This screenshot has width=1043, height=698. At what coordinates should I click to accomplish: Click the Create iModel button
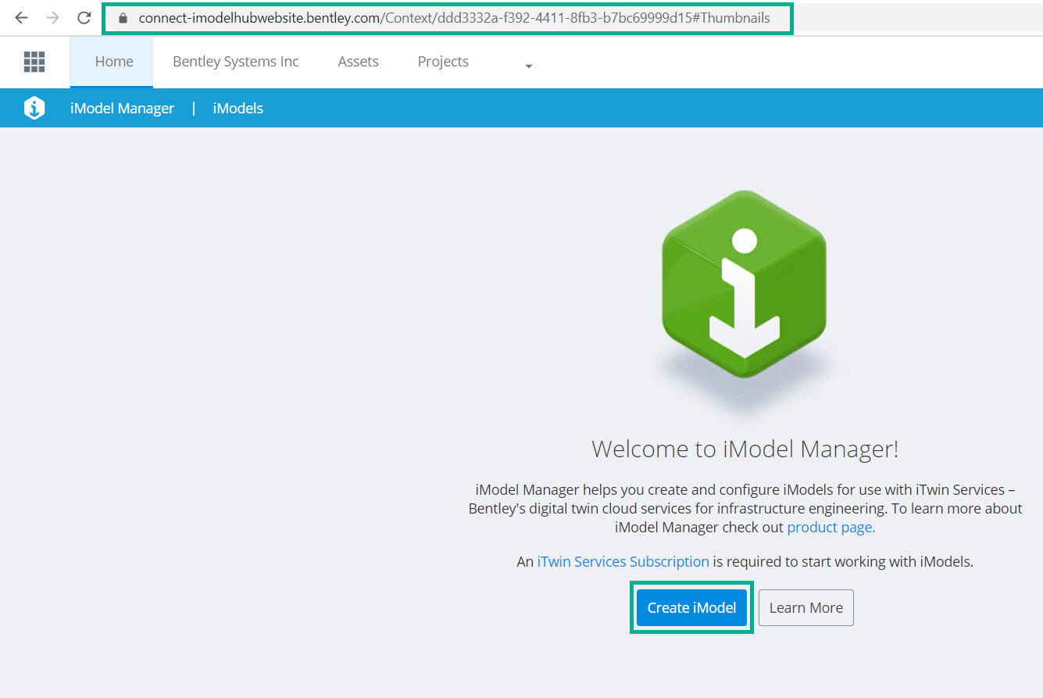click(x=691, y=608)
